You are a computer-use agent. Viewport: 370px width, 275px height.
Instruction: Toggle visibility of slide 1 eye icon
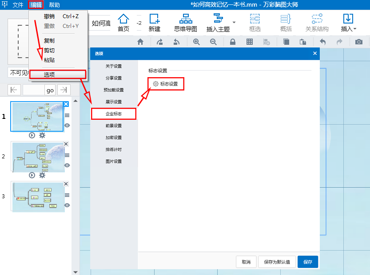point(66,126)
